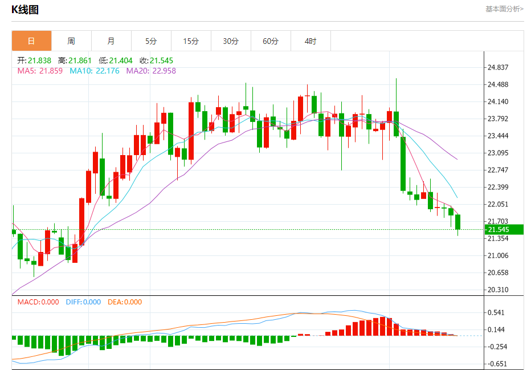Click the 21.354 price axis label
Screen dimensions: 527x370
click(498, 238)
